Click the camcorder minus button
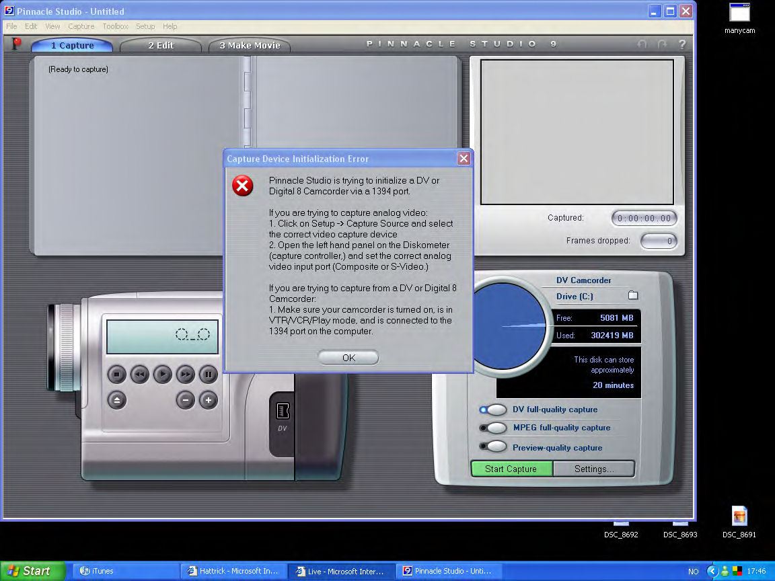This screenshot has height=581, width=775. tap(186, 400)
